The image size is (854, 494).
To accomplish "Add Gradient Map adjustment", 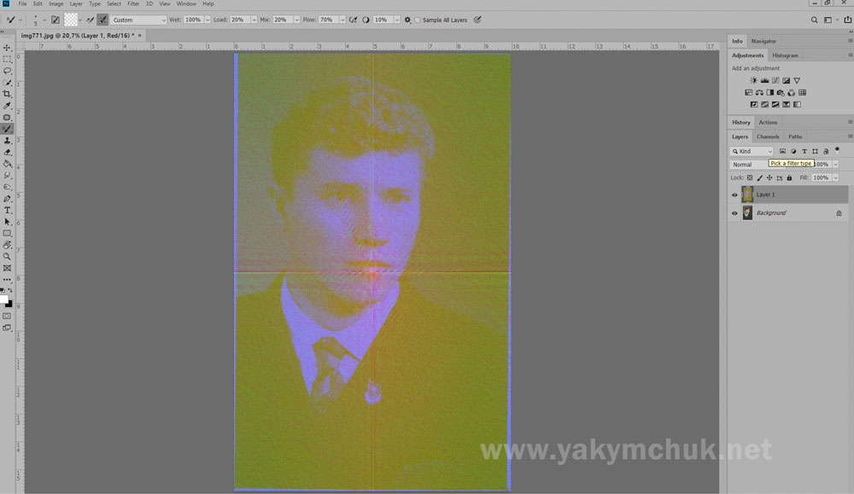I will pyautogui.click(x=797, y=104).
